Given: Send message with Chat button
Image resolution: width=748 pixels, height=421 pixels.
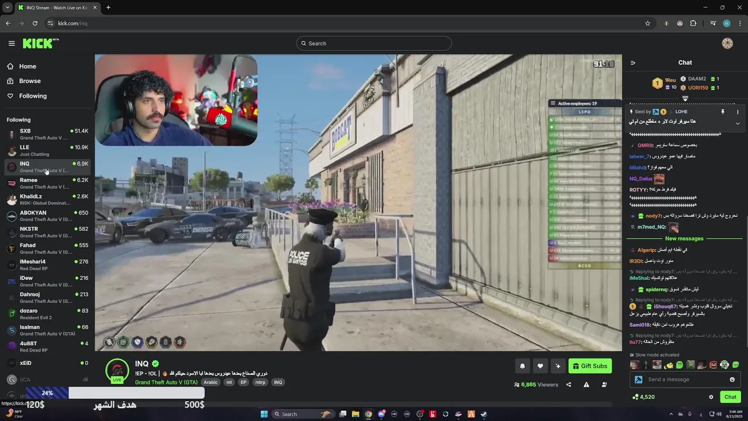Looking at the screenshot, I should tap(730, 397).
